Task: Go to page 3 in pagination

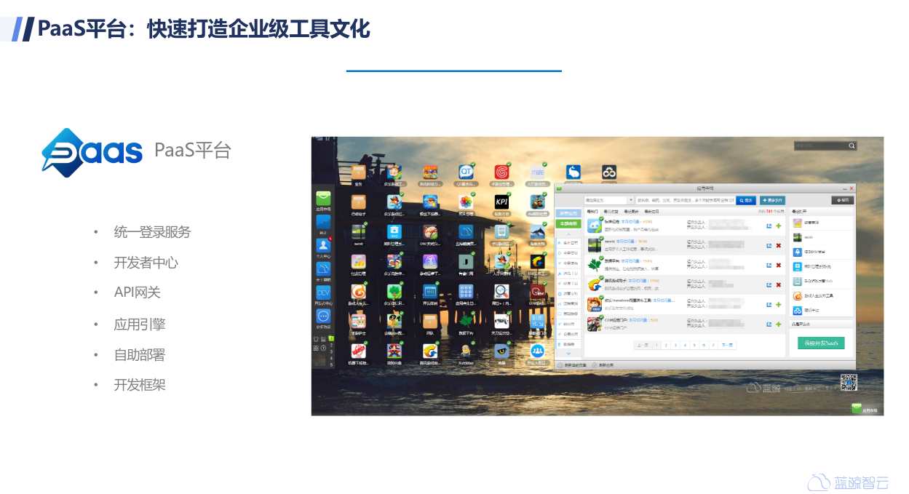Action: click(675, 345)
